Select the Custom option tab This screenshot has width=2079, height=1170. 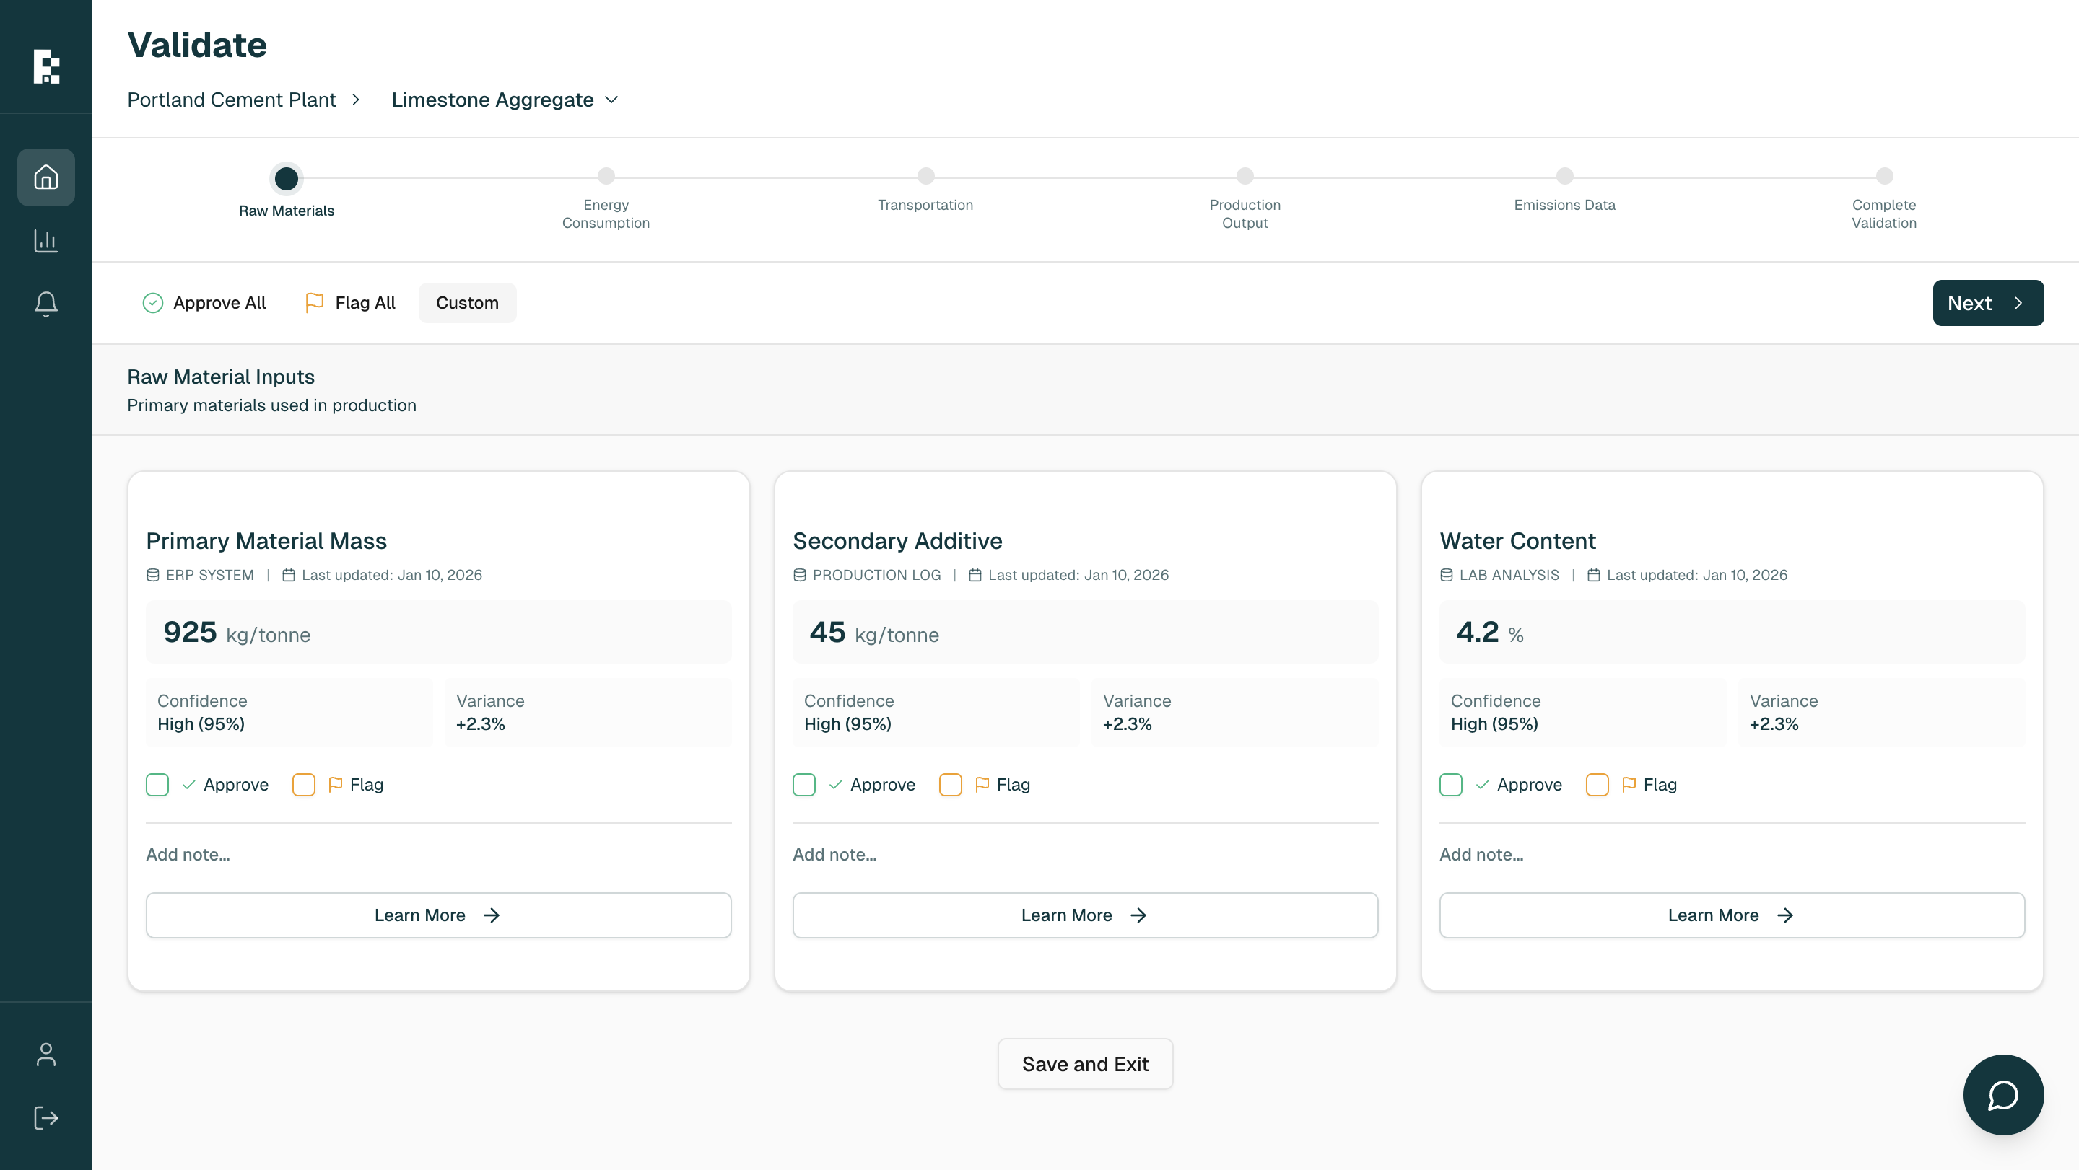click(466, 302)
